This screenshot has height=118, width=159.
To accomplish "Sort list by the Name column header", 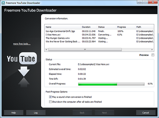I will coord(63,27).
